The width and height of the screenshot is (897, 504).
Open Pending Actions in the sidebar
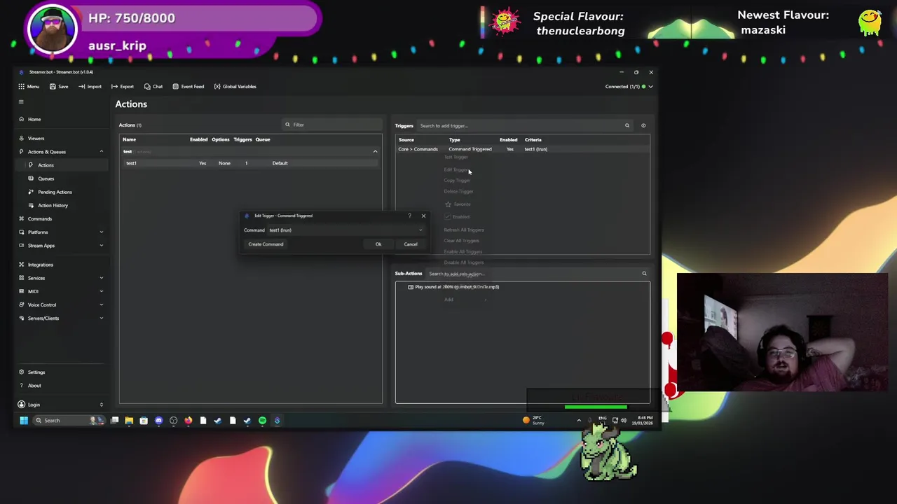(55, 192)
